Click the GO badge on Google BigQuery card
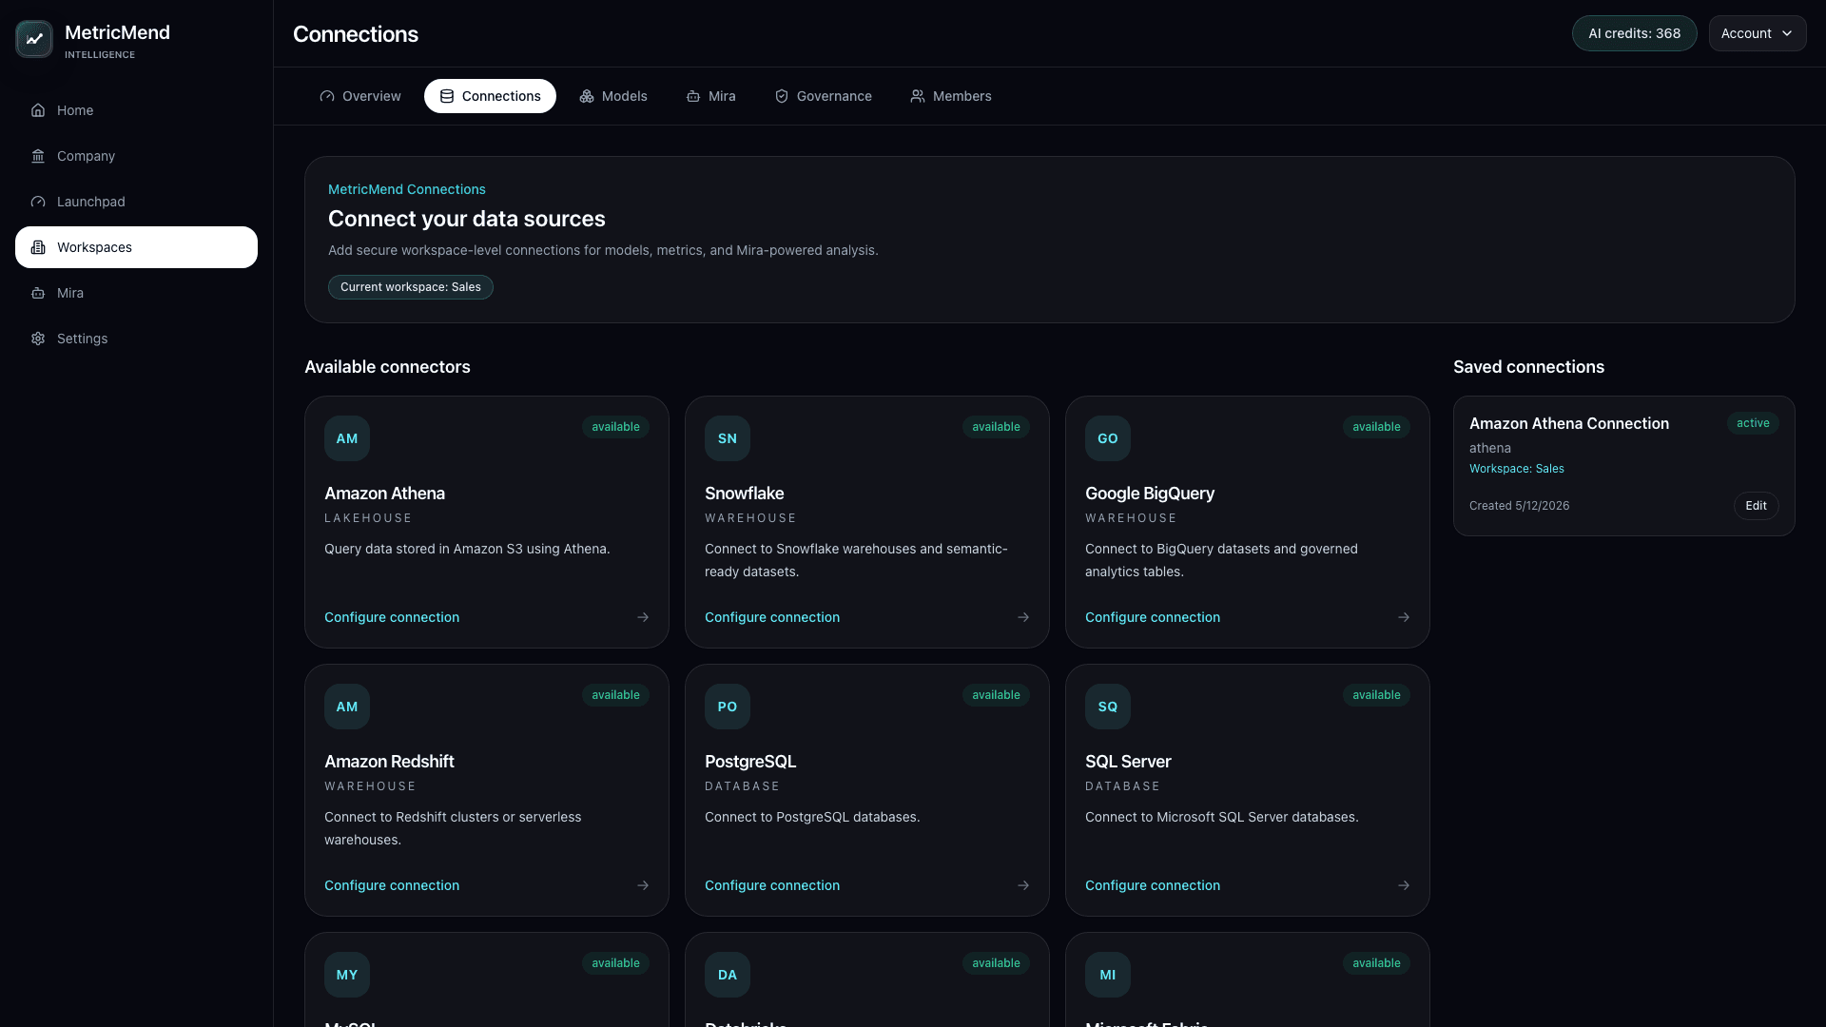This screenshot has width=1826, height=1027. (1108, 438)
